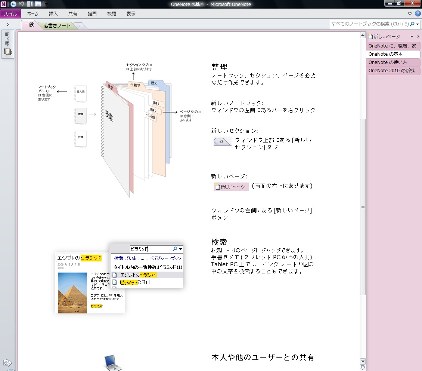The width and height of the screenshot is (422, 371).
Task: Click the new section tab picture in notes
Action: [x=222, y=141]
